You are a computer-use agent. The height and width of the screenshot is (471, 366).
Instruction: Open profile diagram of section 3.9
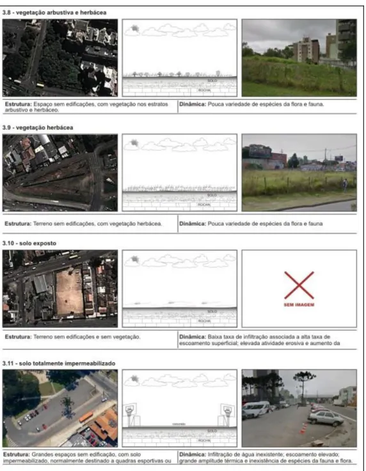click(180, 173)
